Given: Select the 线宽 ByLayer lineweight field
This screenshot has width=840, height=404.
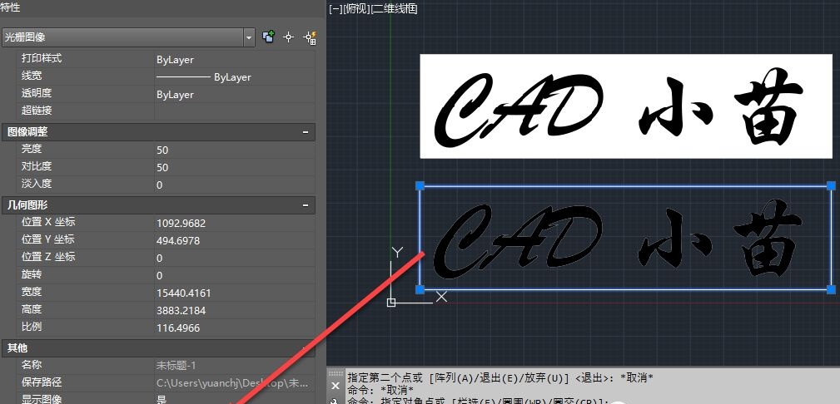Looking at the screenshot, I should point(233,77).
